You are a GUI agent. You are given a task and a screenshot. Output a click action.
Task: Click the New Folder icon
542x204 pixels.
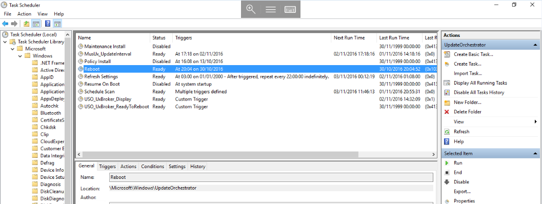pyautogui.click(x=447, y=103)
